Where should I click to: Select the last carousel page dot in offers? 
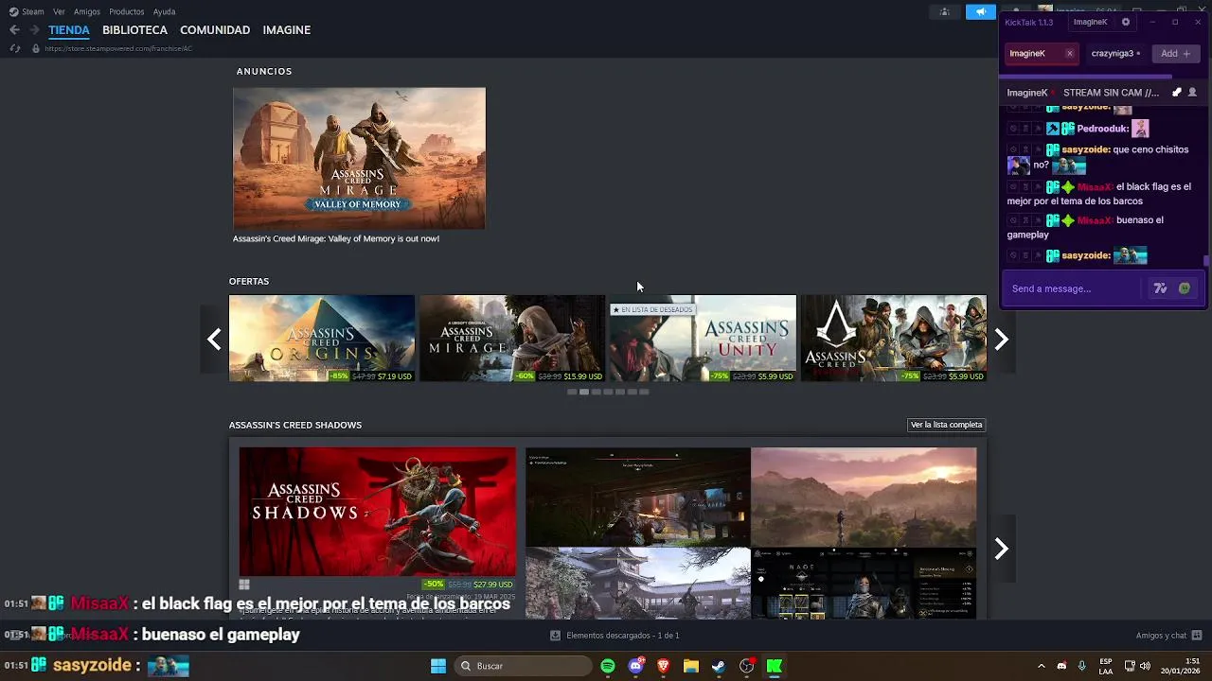pyautogui.click(x=644, y=392)
